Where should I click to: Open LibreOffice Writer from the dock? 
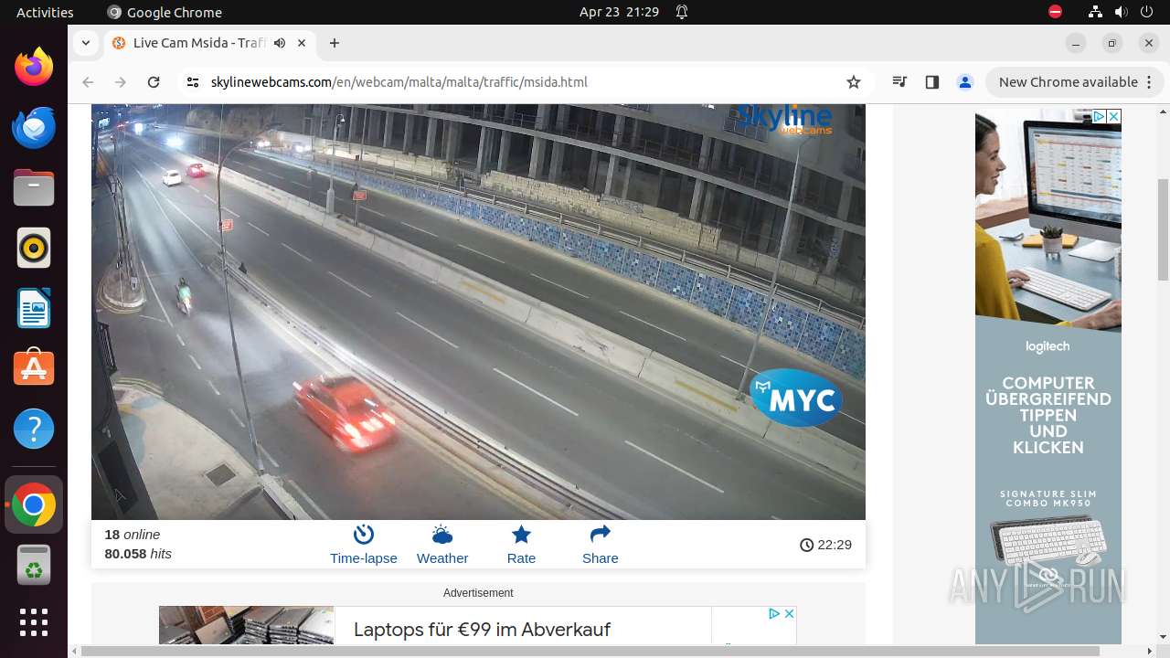point(34,308)
